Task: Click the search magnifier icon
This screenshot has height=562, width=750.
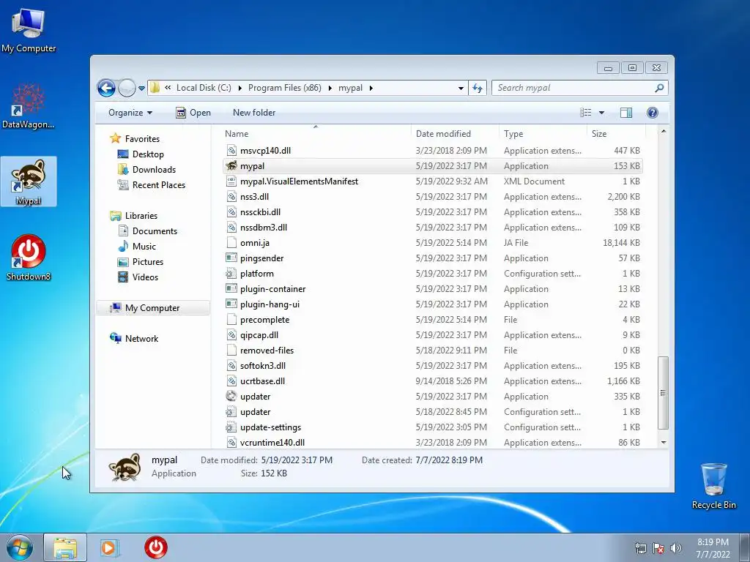Action: pos(659,88)
